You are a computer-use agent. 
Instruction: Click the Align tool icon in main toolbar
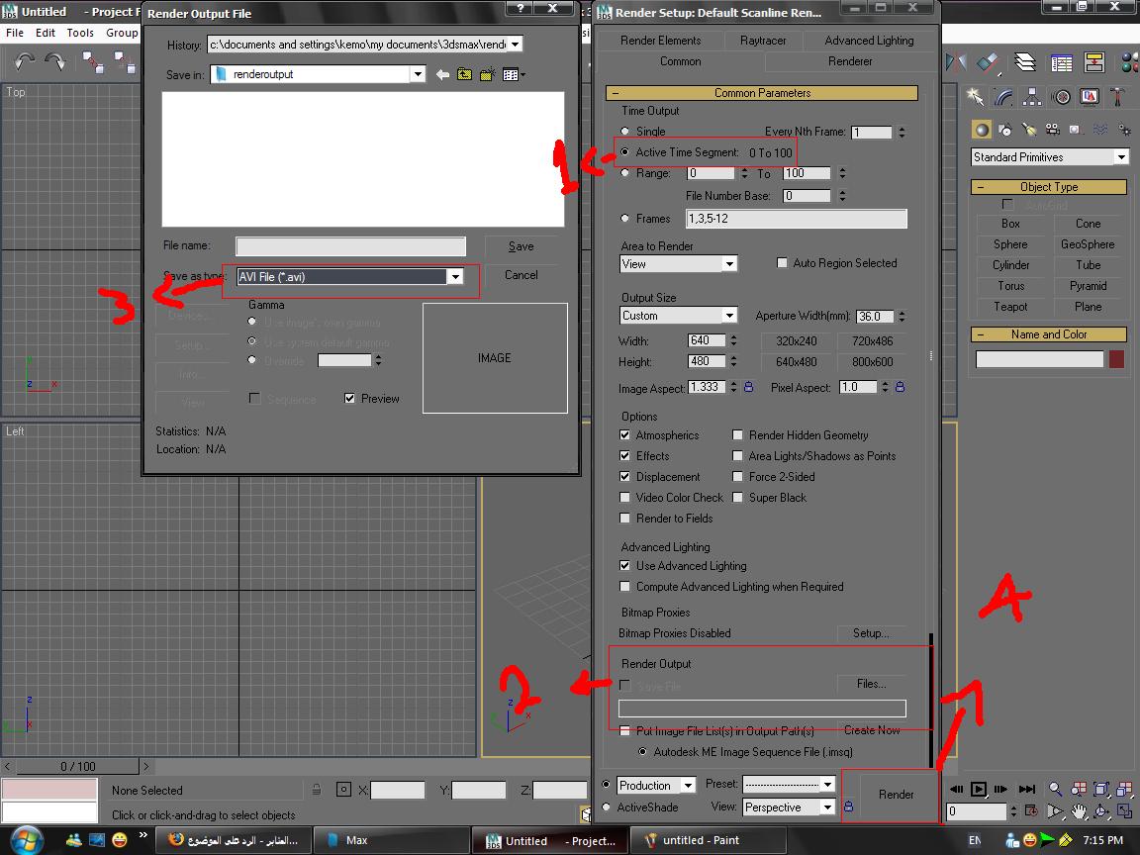(988, 63)
